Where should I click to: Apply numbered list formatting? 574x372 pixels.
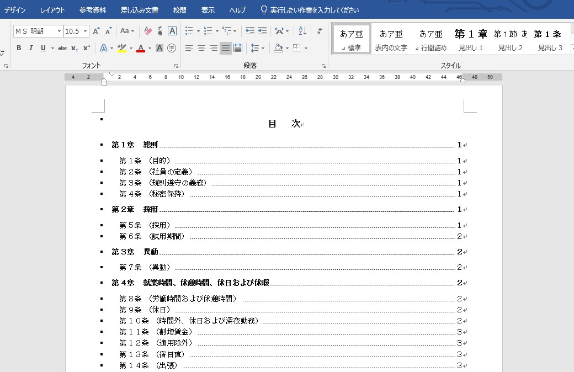tap(208, 31)
